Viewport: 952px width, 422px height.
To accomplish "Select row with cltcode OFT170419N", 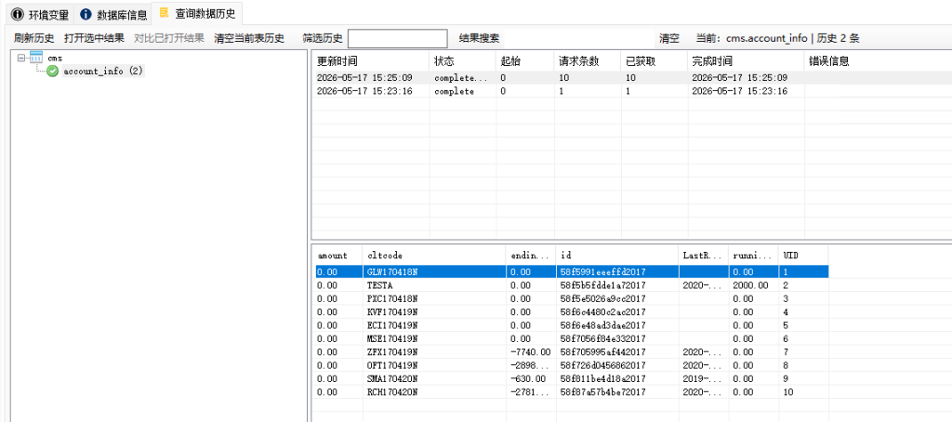I will (x=571, y=365).
